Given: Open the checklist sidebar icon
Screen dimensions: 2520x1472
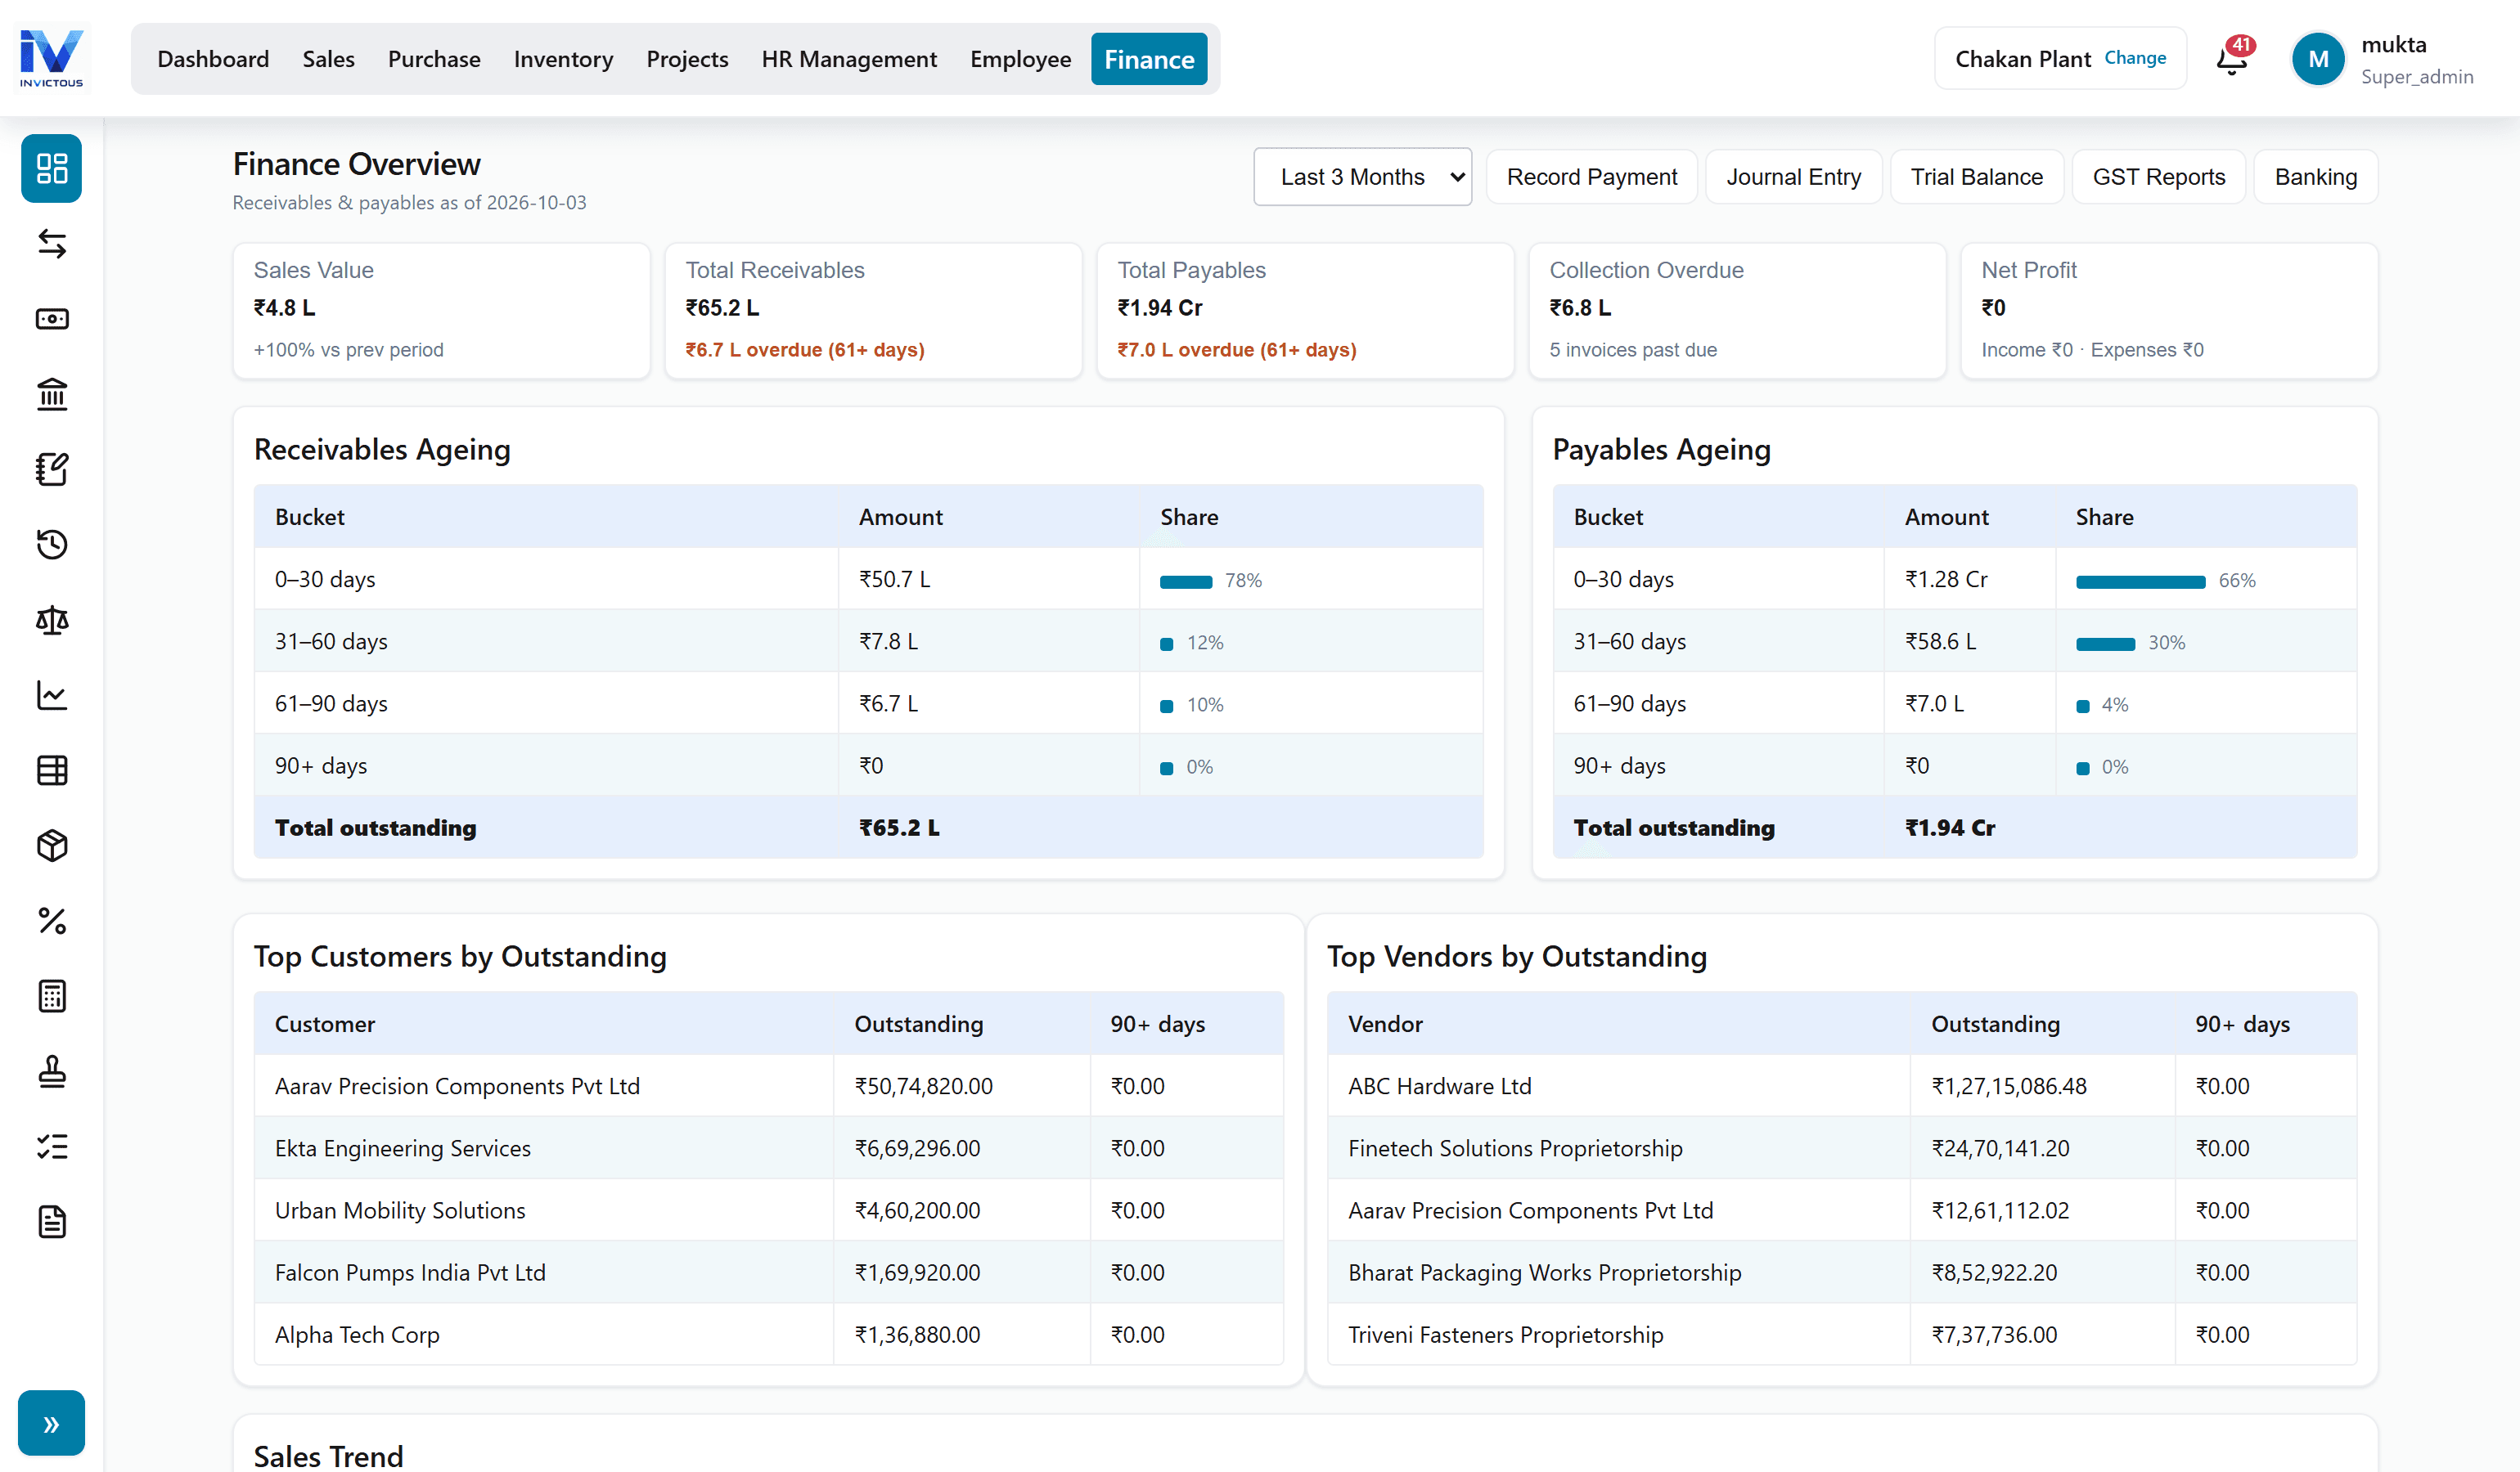Looking at the screenshot, I should [x=51, y=1147].
